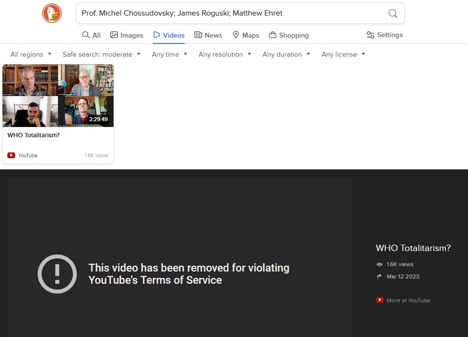Screen dimensions: 468x337
Task: Switch to the All results tab
Action: [x=92, y=35]
